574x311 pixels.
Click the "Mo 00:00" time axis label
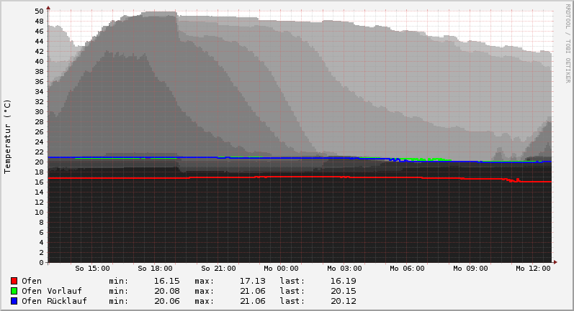coord(281,269)
